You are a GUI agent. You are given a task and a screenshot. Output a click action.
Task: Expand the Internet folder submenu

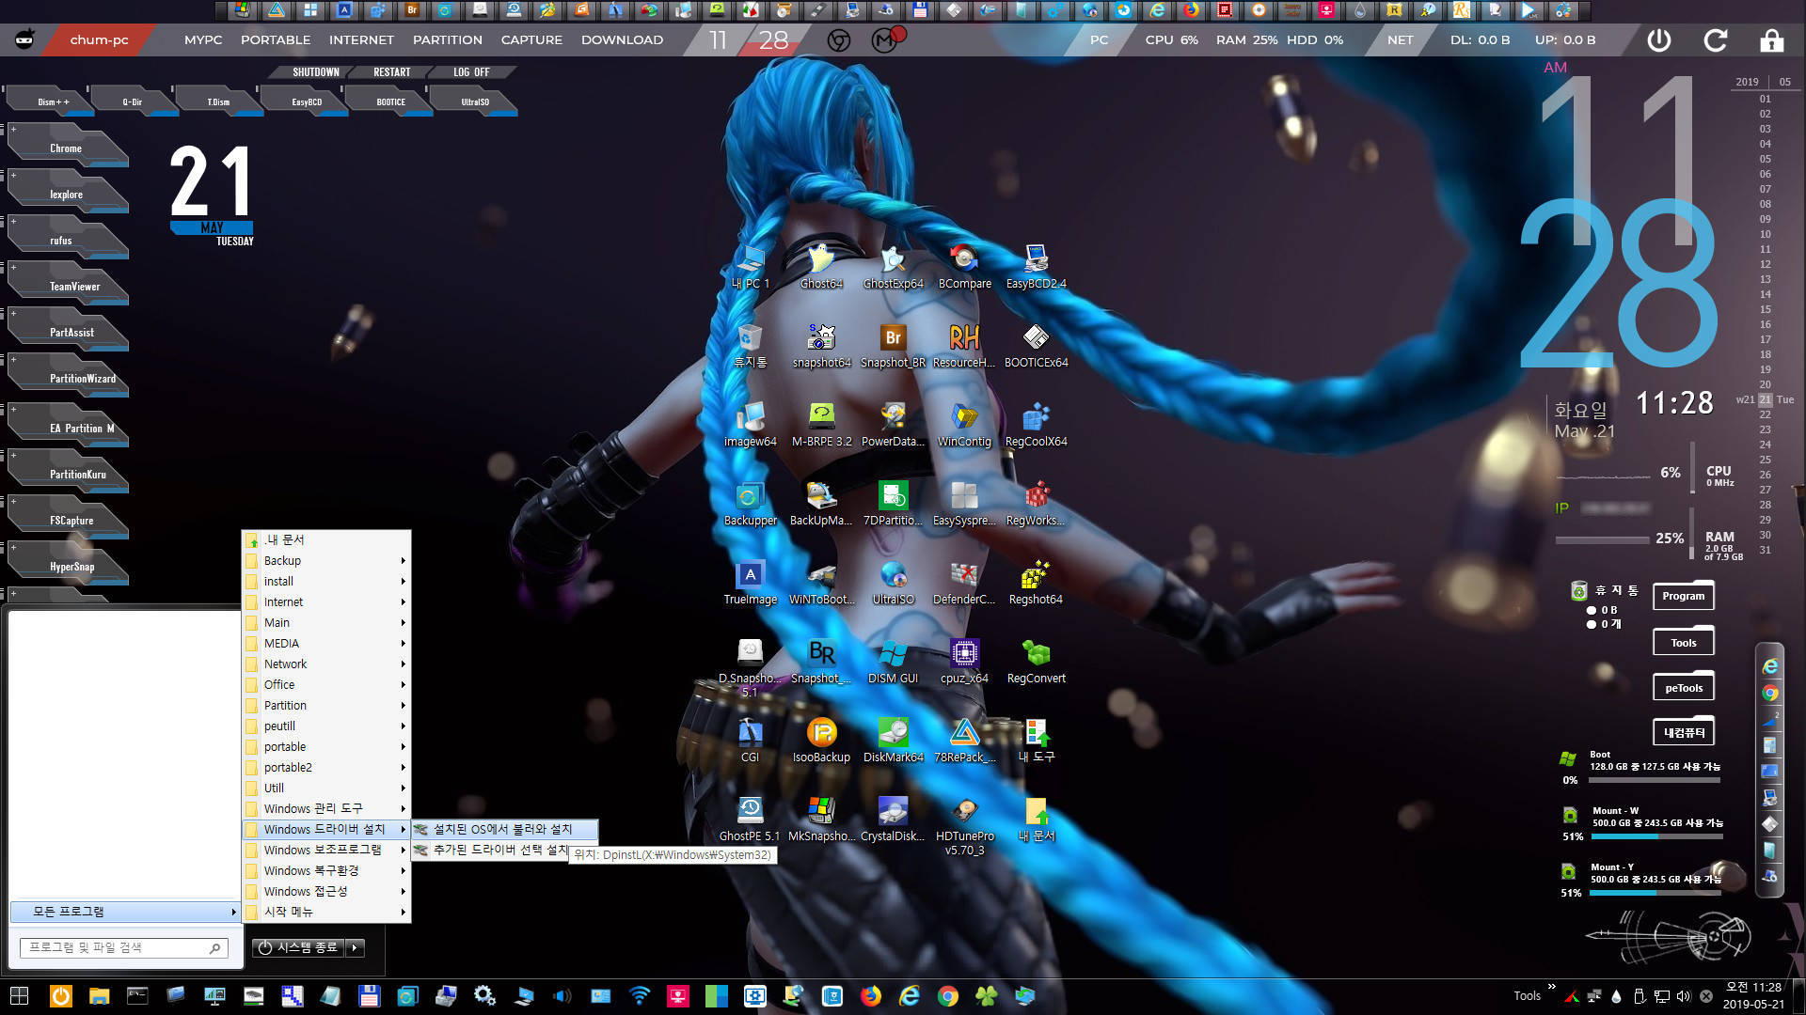click(x=326, y=601)
